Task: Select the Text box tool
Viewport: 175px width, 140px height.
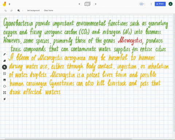Action: click(x=4, y=93)
